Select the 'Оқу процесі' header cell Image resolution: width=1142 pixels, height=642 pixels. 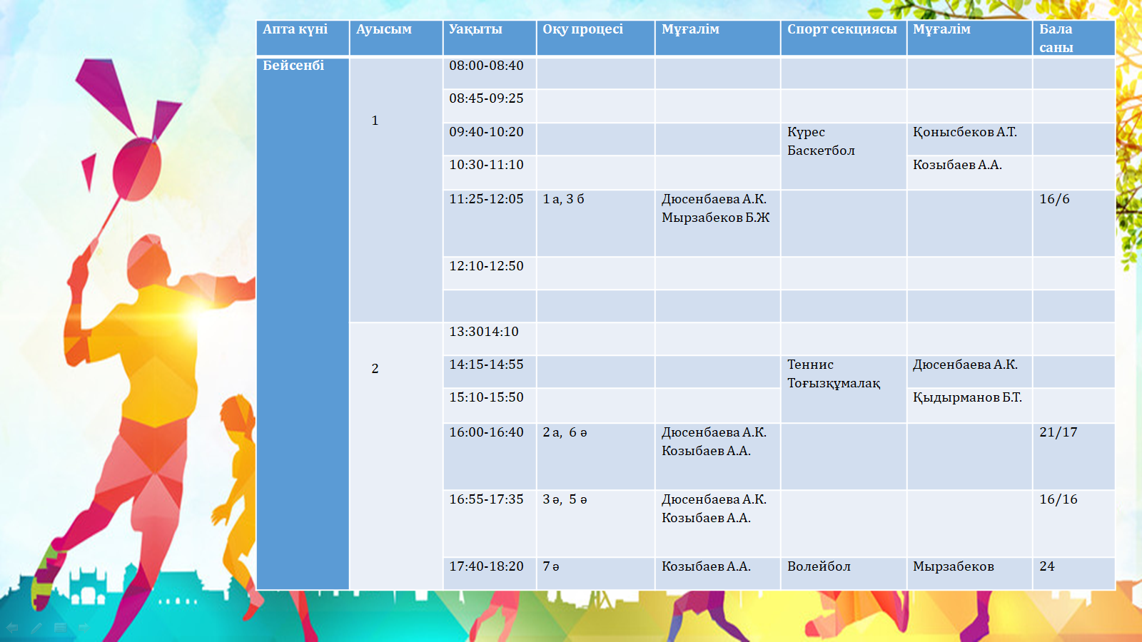pyautogui.click(x=596, y=38)
